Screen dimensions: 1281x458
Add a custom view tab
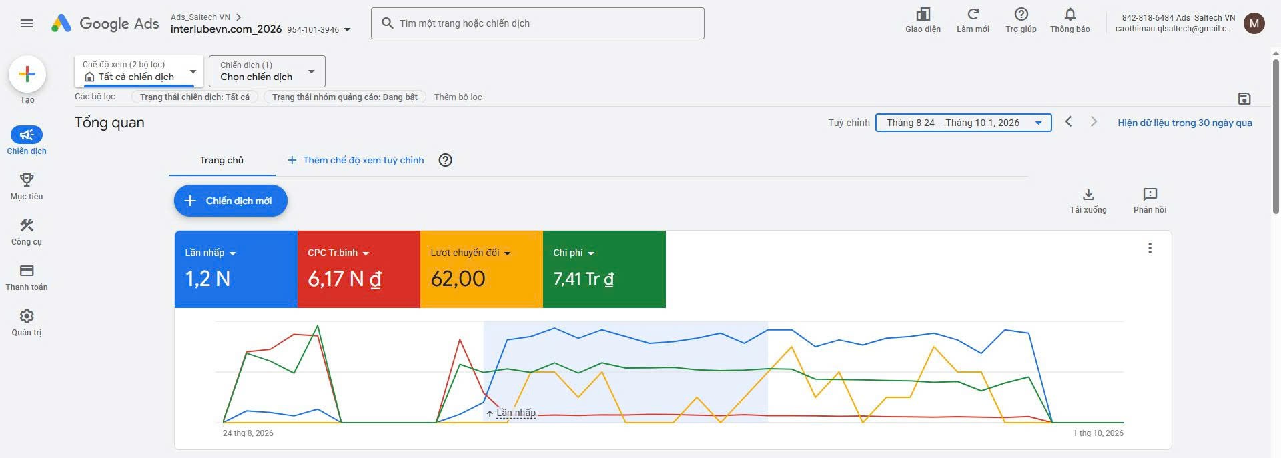356,160
